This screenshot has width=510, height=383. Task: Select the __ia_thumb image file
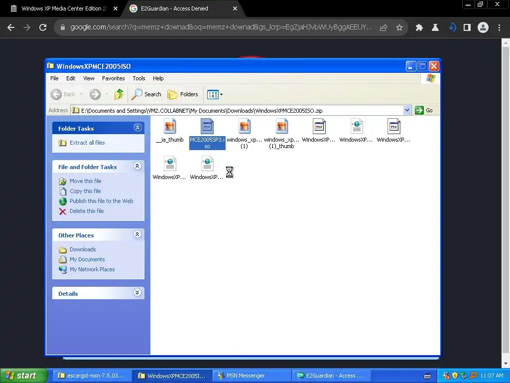(170, 131)
